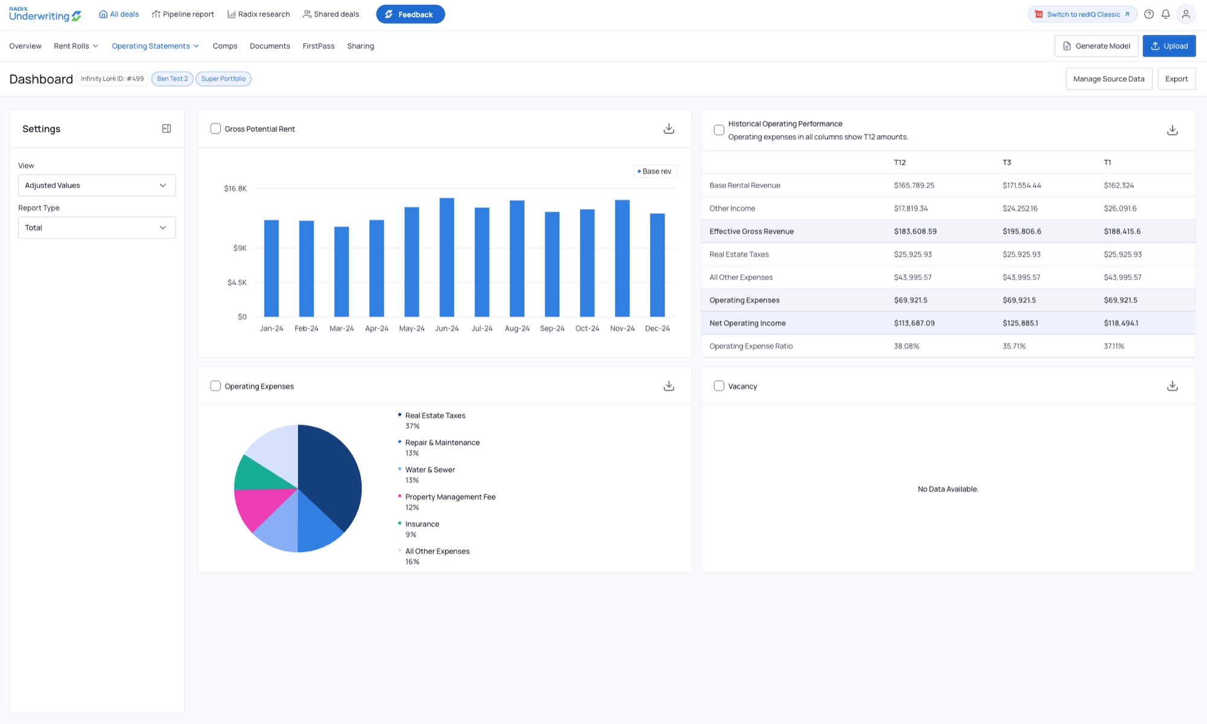The width and height of the screenshot is (1207, 724).
Task: Click the upload arrow icon in Upload button
Action: (1155, 46)
